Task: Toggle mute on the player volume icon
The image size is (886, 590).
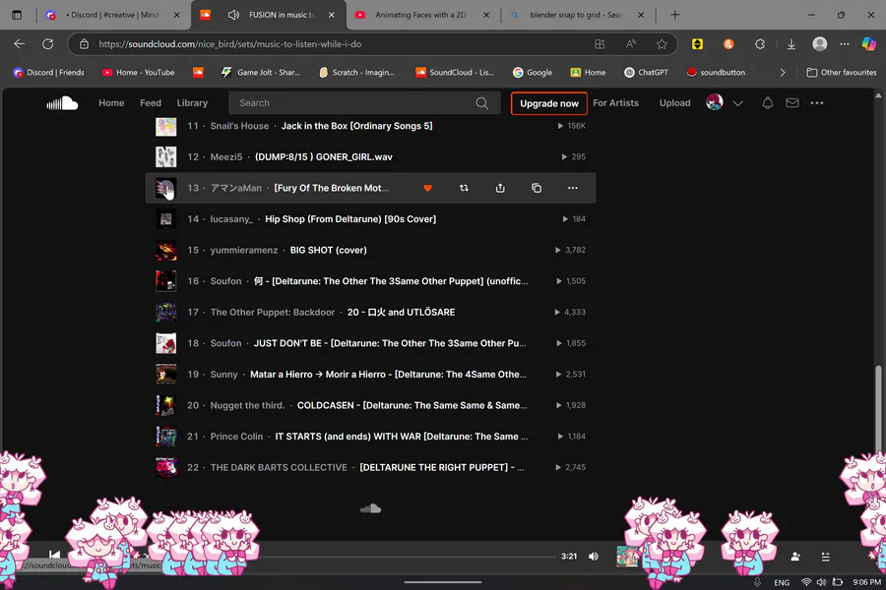Action: (594, 557)
